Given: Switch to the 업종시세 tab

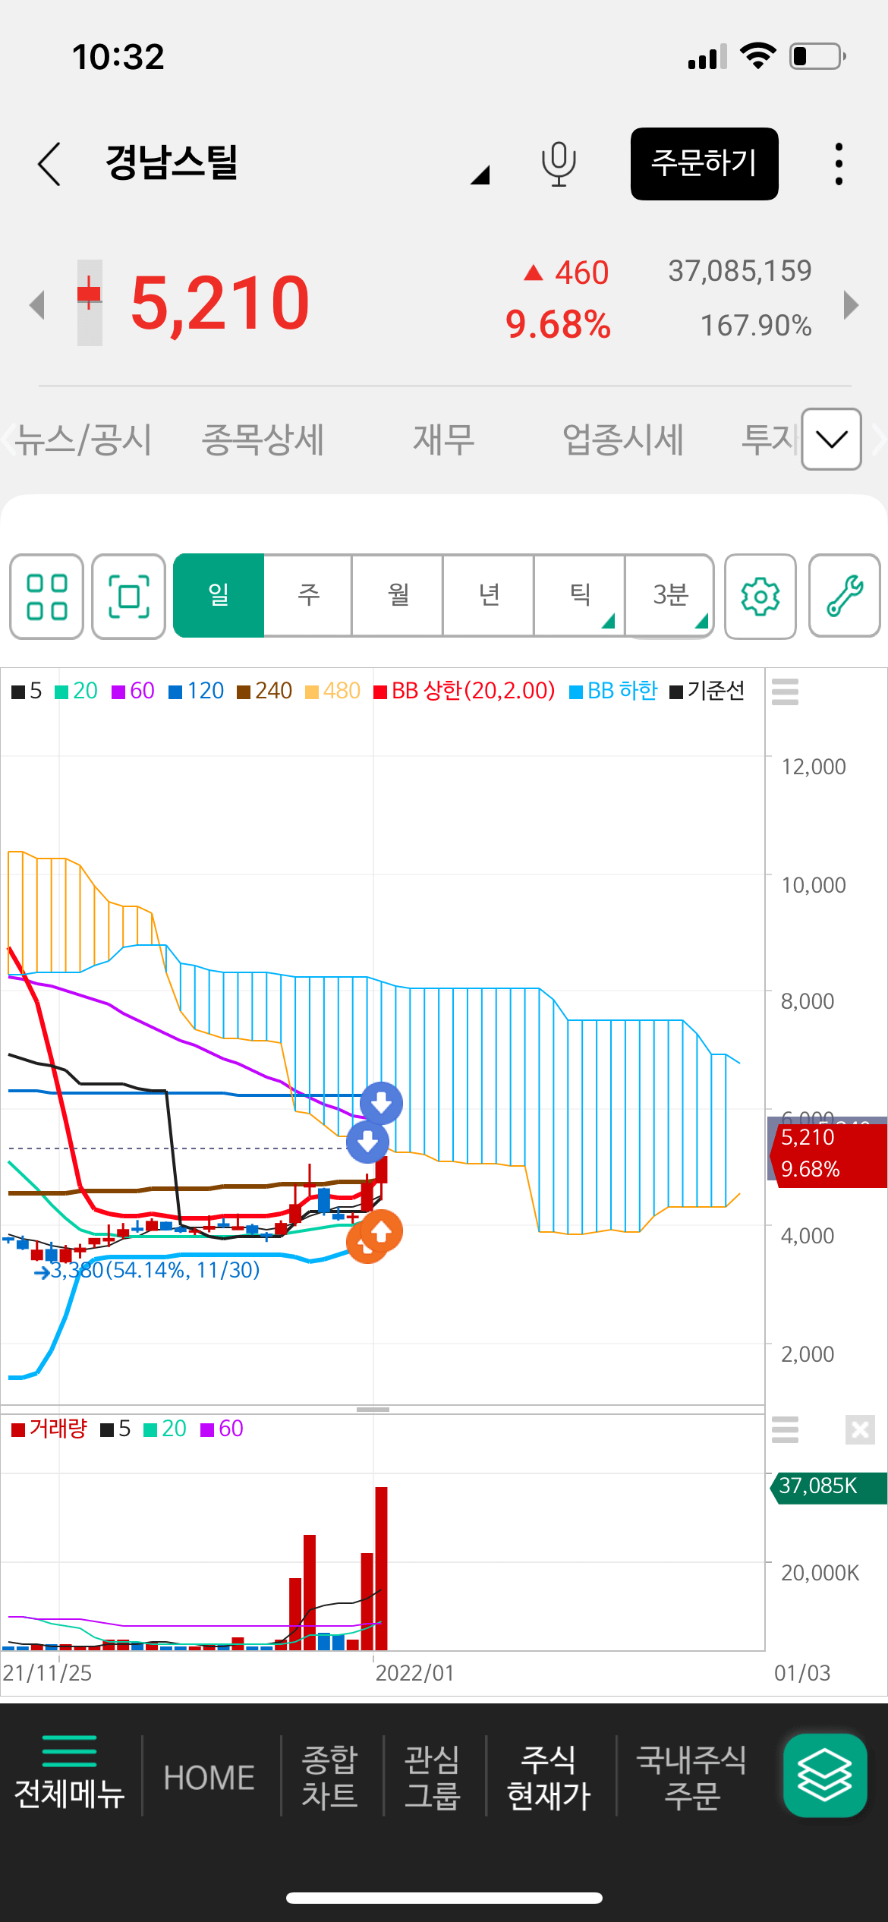Looking at the screenshot, I should coord(623,440).
